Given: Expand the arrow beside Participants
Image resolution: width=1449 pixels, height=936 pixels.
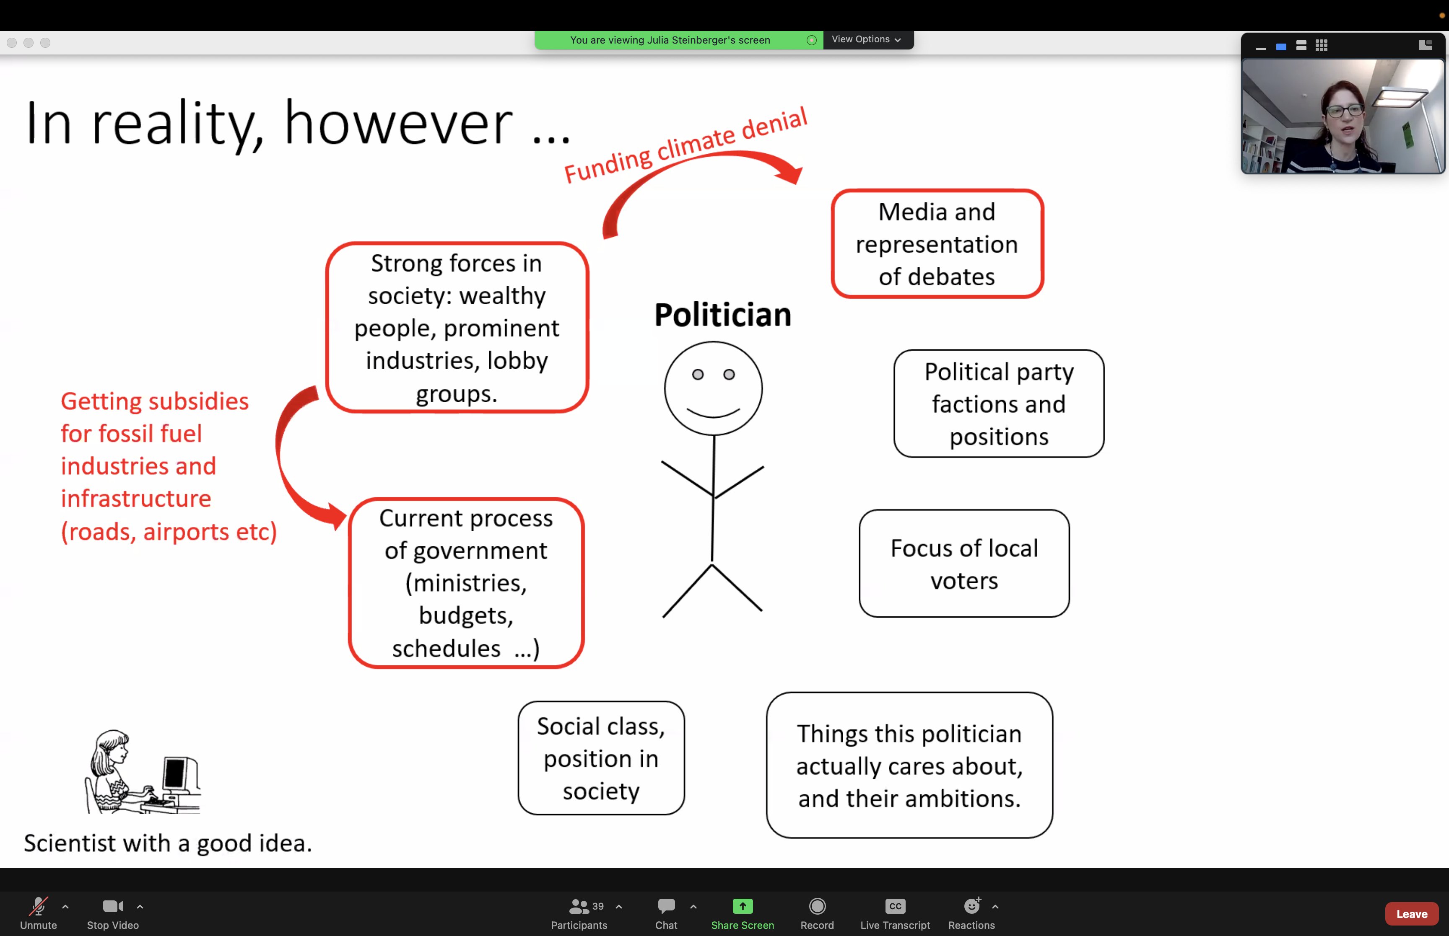Looking at the screenshot, I should coord(618,906).
